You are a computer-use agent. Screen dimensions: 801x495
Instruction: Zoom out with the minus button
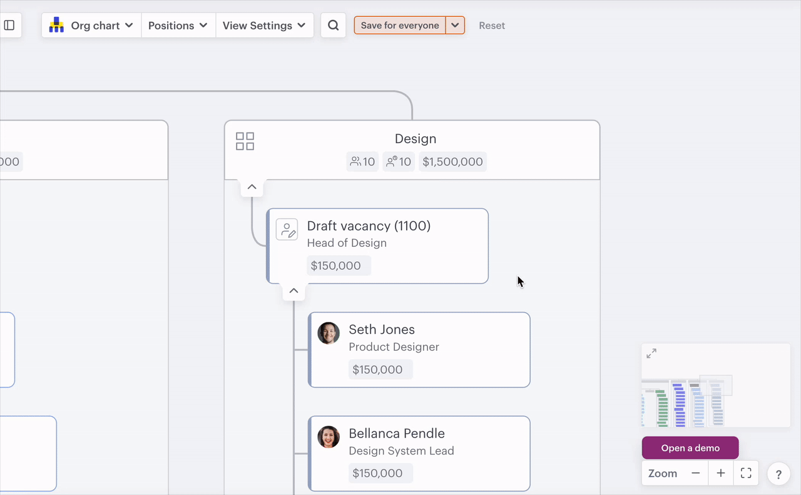(696, 473)
